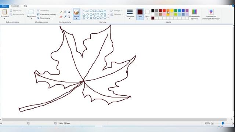The height and width of the screenshot is (132, 235).
Task: Click the Cut (Вырезать) button
Action: [16, 11]
